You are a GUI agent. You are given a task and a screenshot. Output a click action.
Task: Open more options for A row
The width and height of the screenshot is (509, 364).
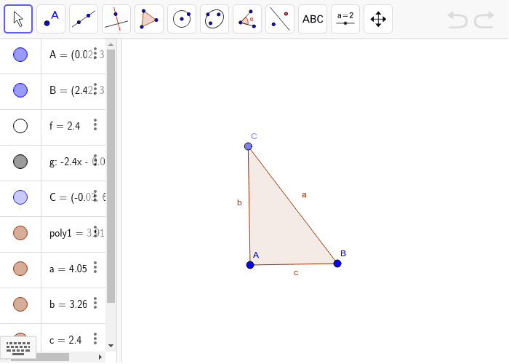tap(95, 53)
